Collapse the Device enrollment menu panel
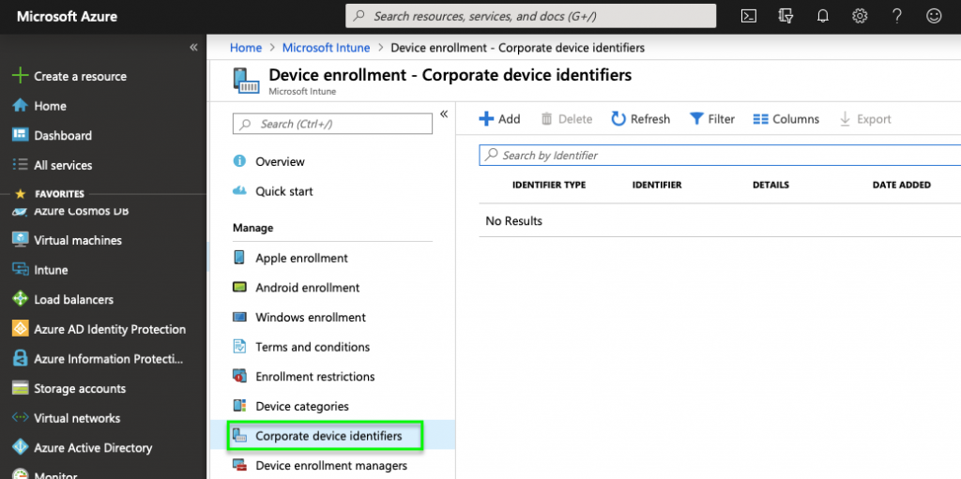This screenshot has width=961, height=479. (444, 114)
